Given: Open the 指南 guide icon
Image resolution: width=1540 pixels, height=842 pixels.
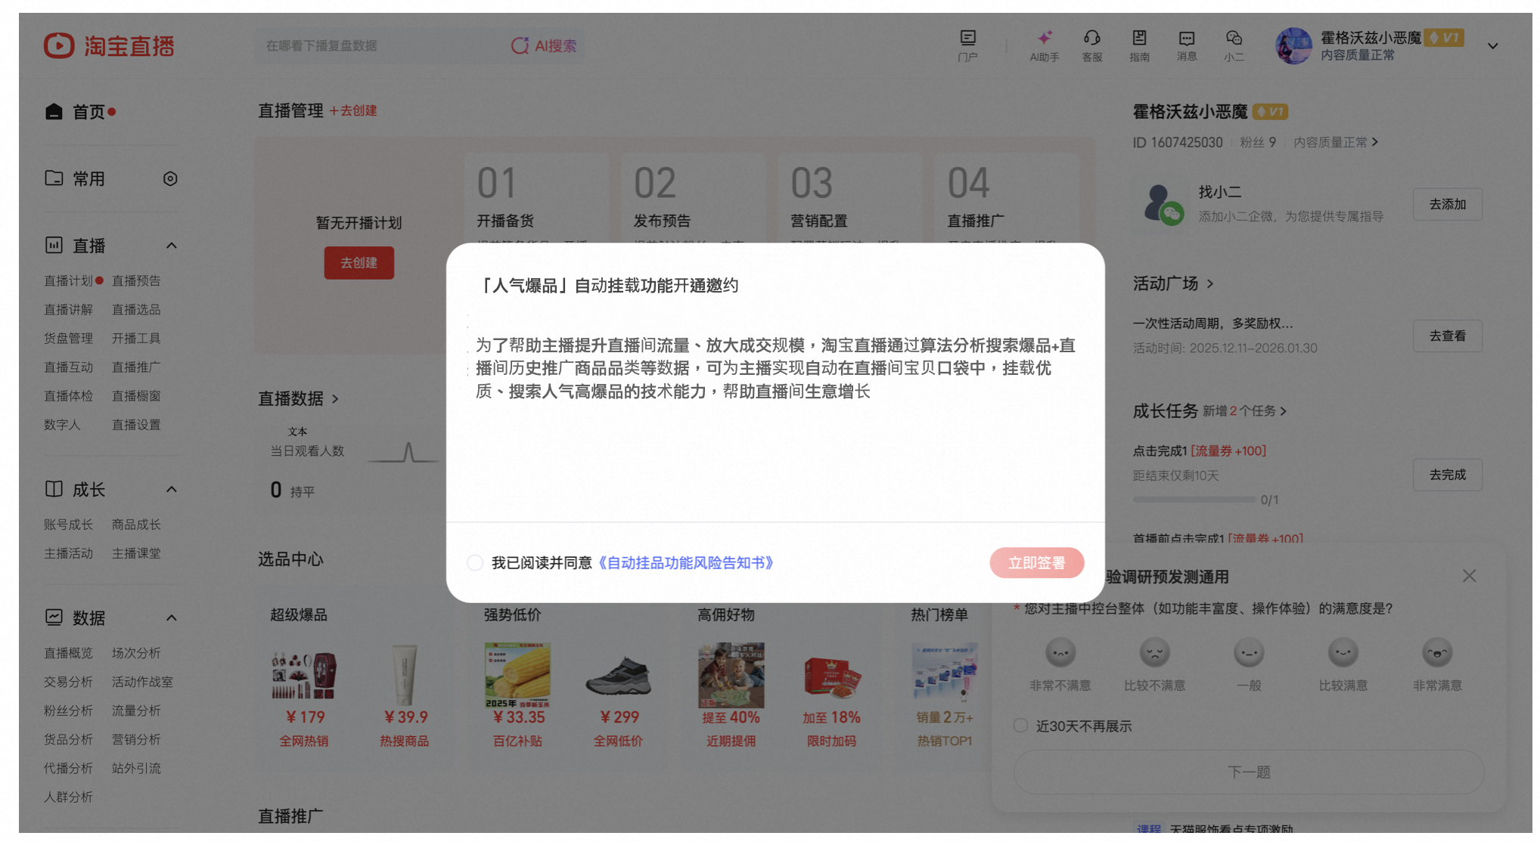Looking at the screenshot, I should [x=1139, y=38].
